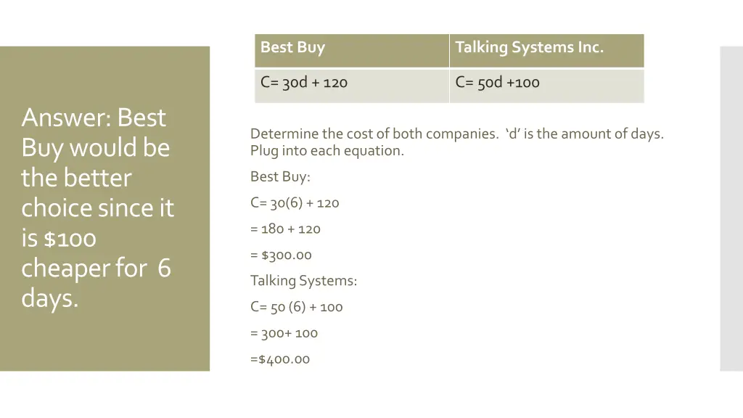
Task: Select the "=$400.00" result
Action: (x=279, y=359)
